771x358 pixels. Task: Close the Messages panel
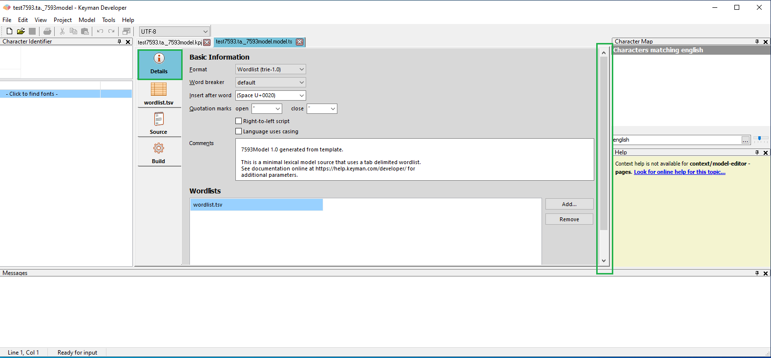tap(766, 273)
